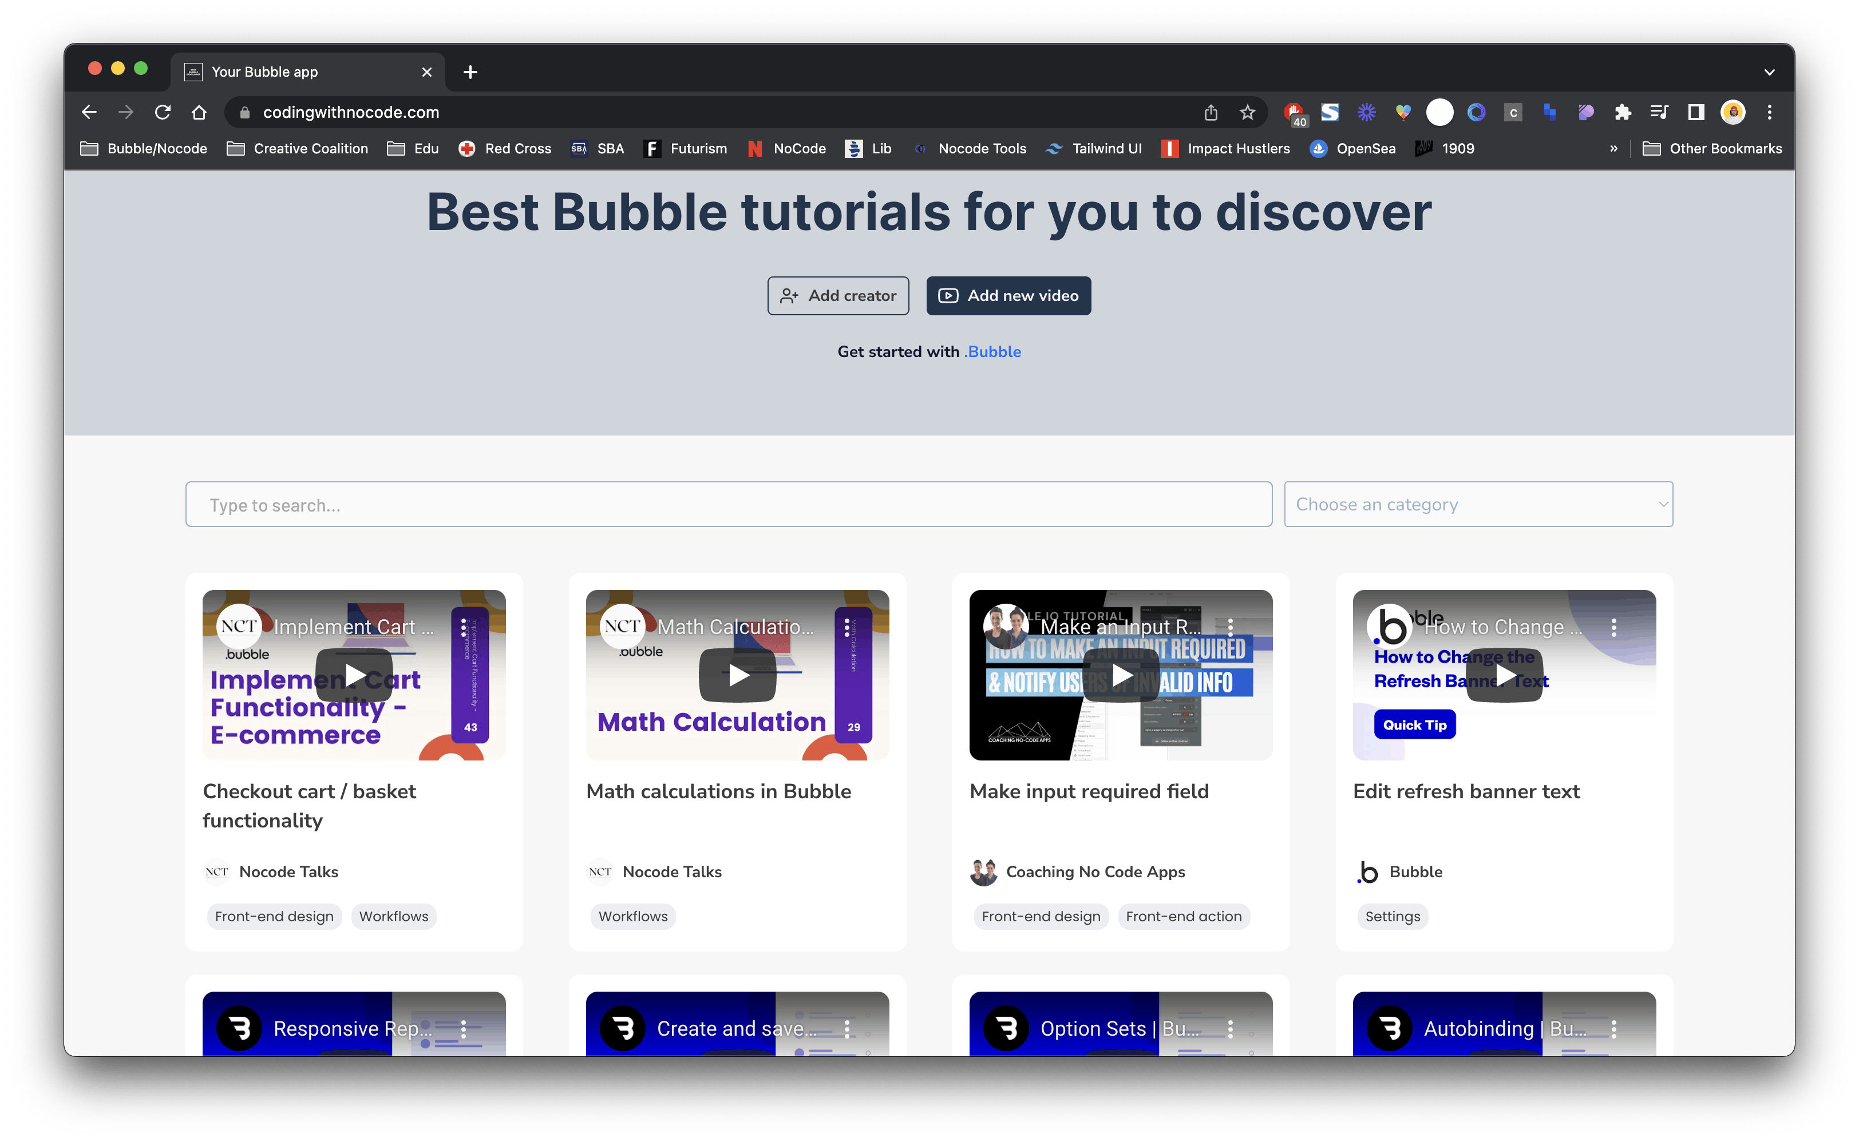
Task: Toggle the browser side panel icon
Action: (1696, 112)
